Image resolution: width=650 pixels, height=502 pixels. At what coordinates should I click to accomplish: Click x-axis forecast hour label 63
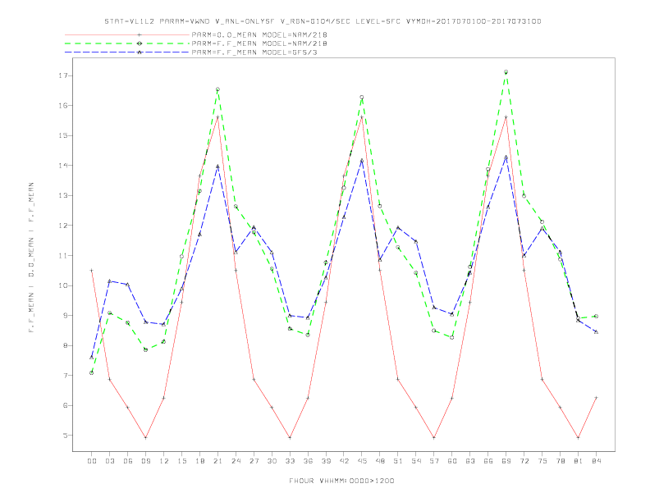point(470,461)
